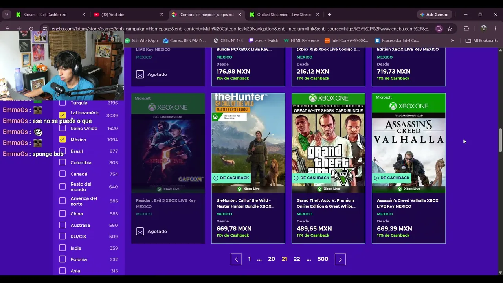Viewport: 503px width, 283px height.
Task: Switch to the (90) YouTube tab
Action: tap(129, 15)
